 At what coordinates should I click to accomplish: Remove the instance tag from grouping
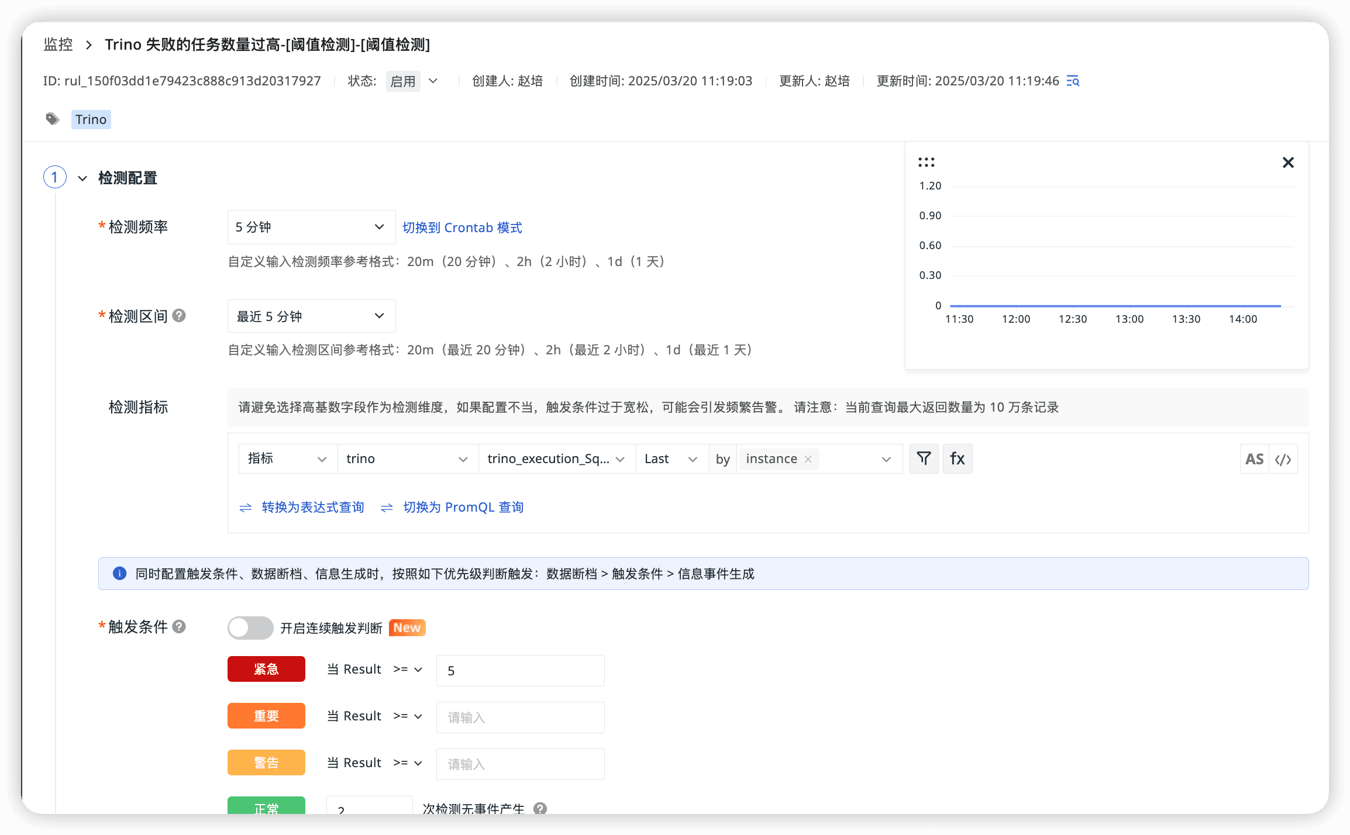click(808, 459)
